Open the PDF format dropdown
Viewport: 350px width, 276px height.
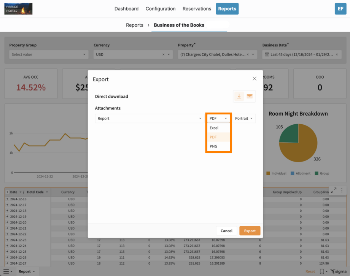coord(218,119)
